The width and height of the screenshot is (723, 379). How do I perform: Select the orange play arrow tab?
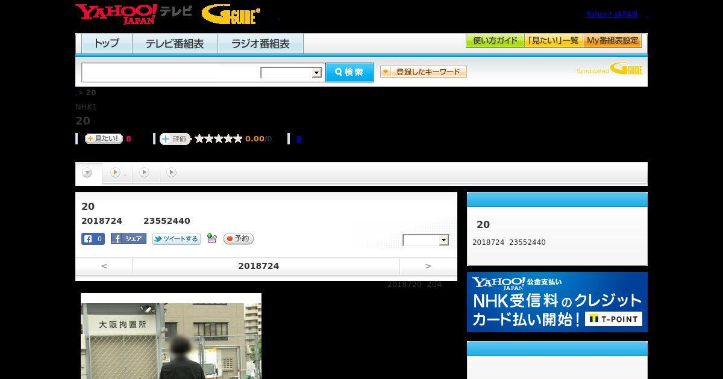[x=117, y=173]
